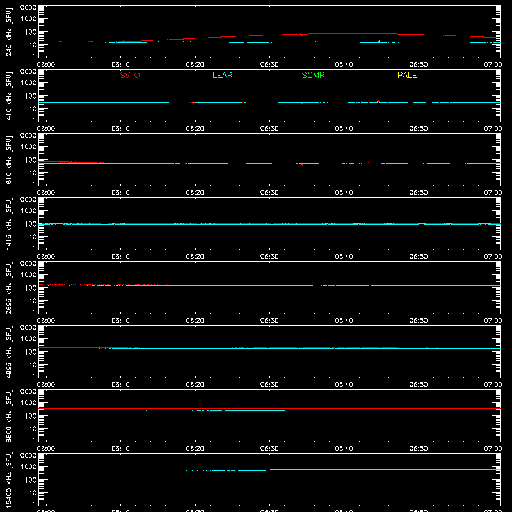Select the 15400 MHz [SFU] axis title
Image resolution: width=512 pixels, height=512 pixels.
click(8, 479)
